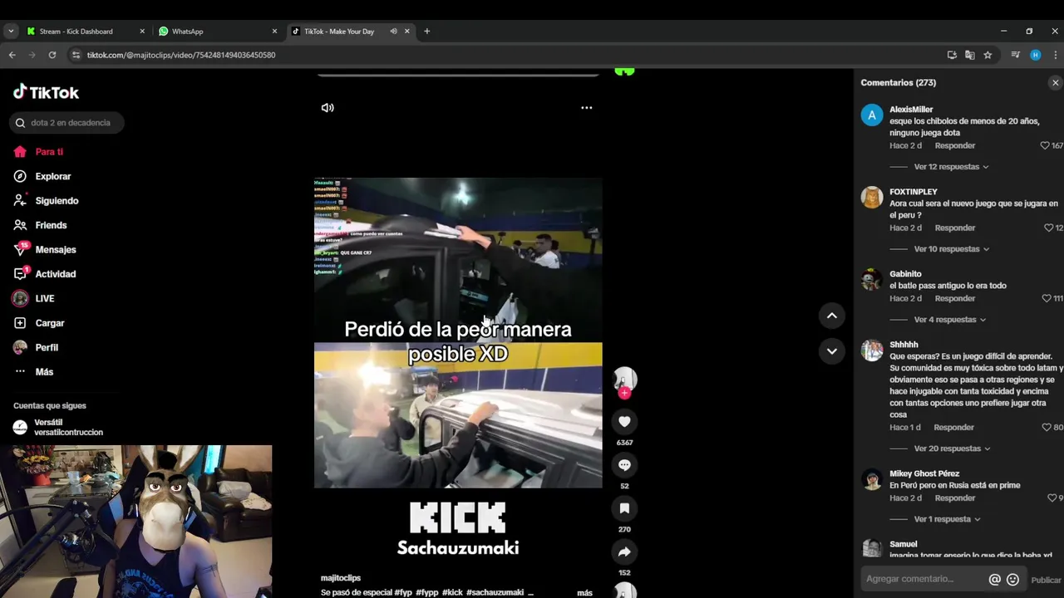1064x598 pixels.
Task: Follow creator via red plus badge
Action: tap(624, 393)
